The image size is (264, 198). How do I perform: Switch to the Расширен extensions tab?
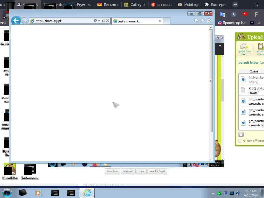(x=216, y=5)
